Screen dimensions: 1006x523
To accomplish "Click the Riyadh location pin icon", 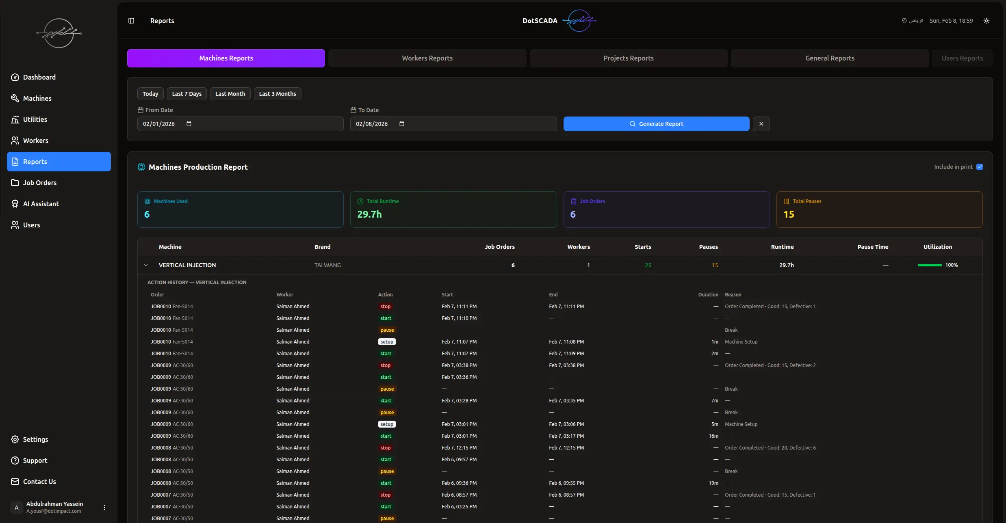I will tap(904, 21).
